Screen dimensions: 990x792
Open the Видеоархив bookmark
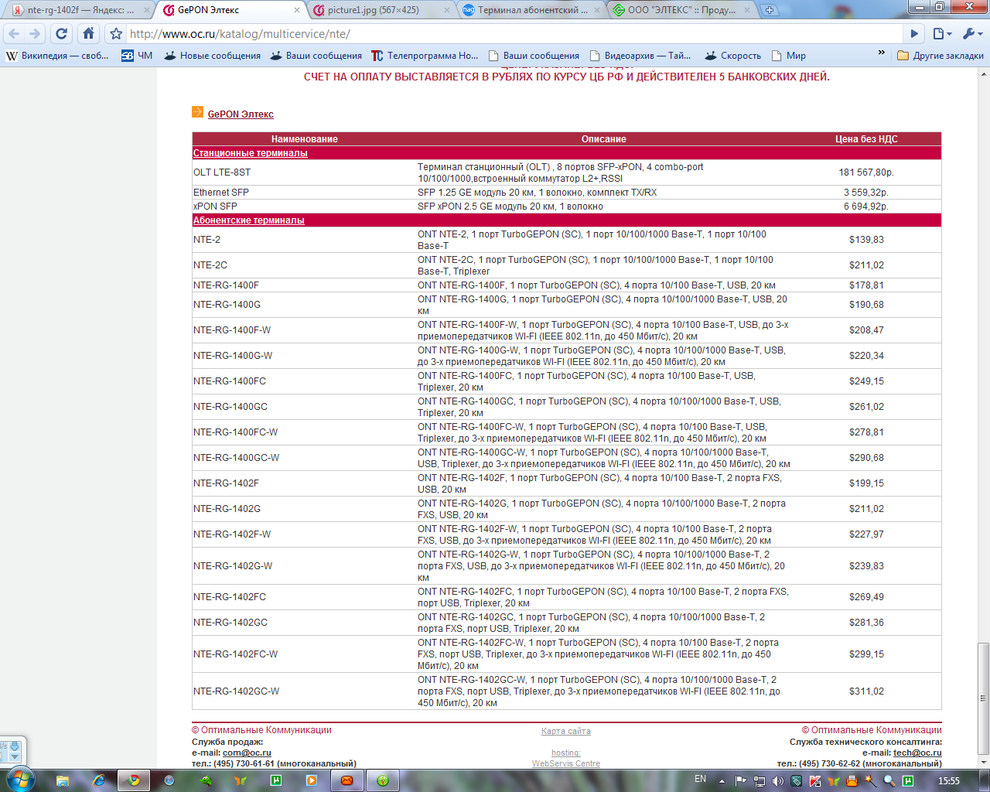[x=640, y=56]
